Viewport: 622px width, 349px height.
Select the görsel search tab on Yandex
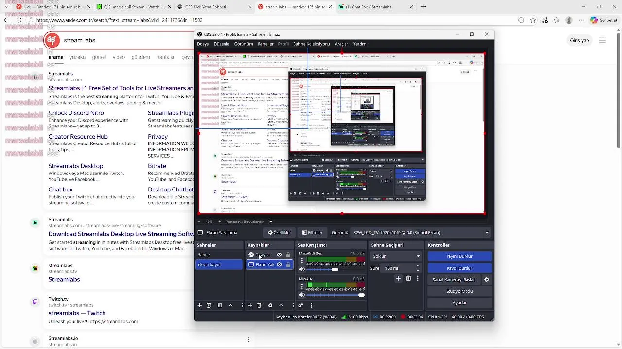99,57
